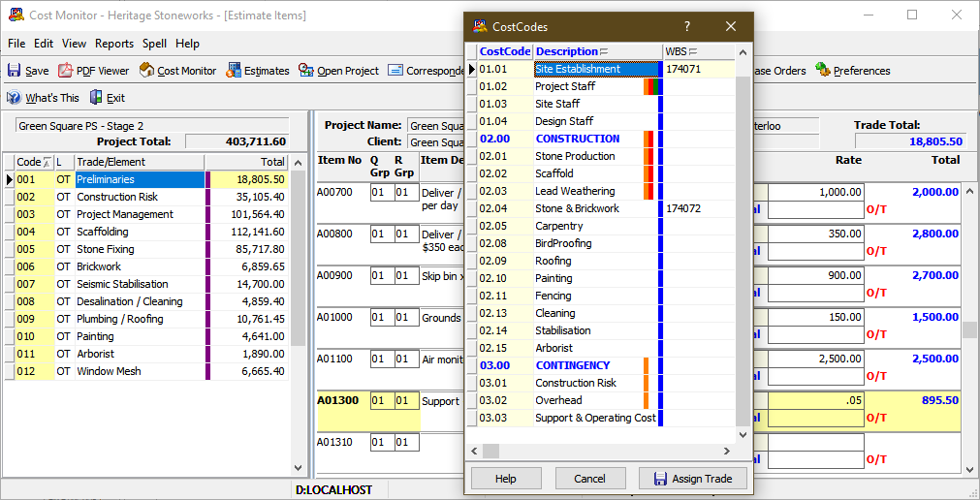Select the Scaffolding trade row
980x500 pixels.
pyautogui.click(x=146, y=232)
